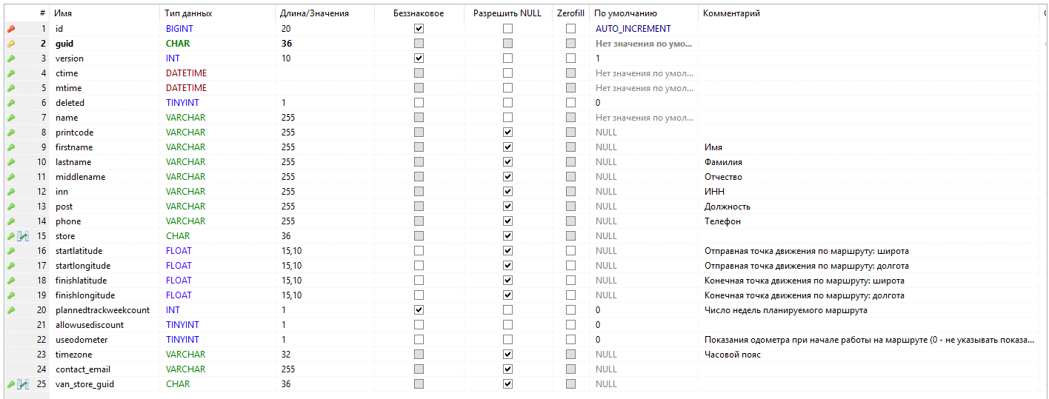Click length value 15,10 for finishlongitude

(x=292, y=295)
